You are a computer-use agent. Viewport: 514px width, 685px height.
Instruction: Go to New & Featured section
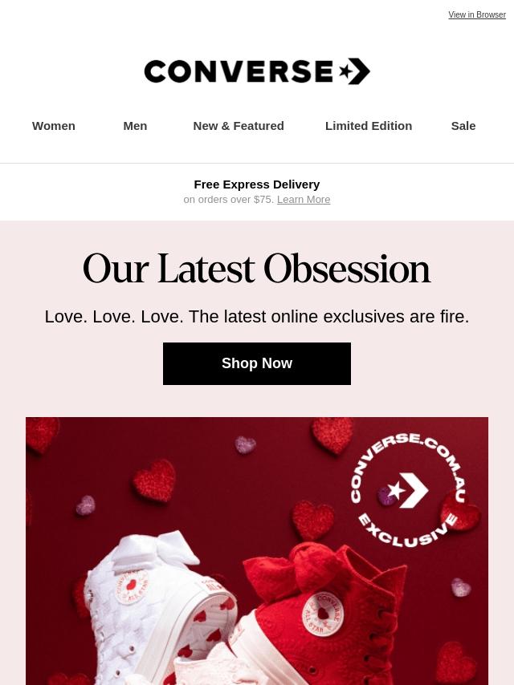pos(239,126)
